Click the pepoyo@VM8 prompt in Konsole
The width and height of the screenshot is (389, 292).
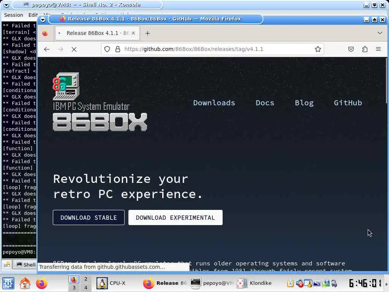[19, 252]
